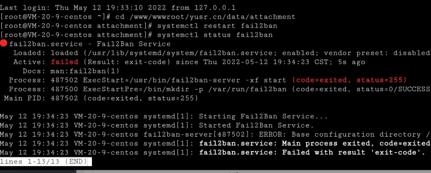Click the bold "Failed with result 'exit-code'" line
This screenshot has height=173, width=431.
213,152
